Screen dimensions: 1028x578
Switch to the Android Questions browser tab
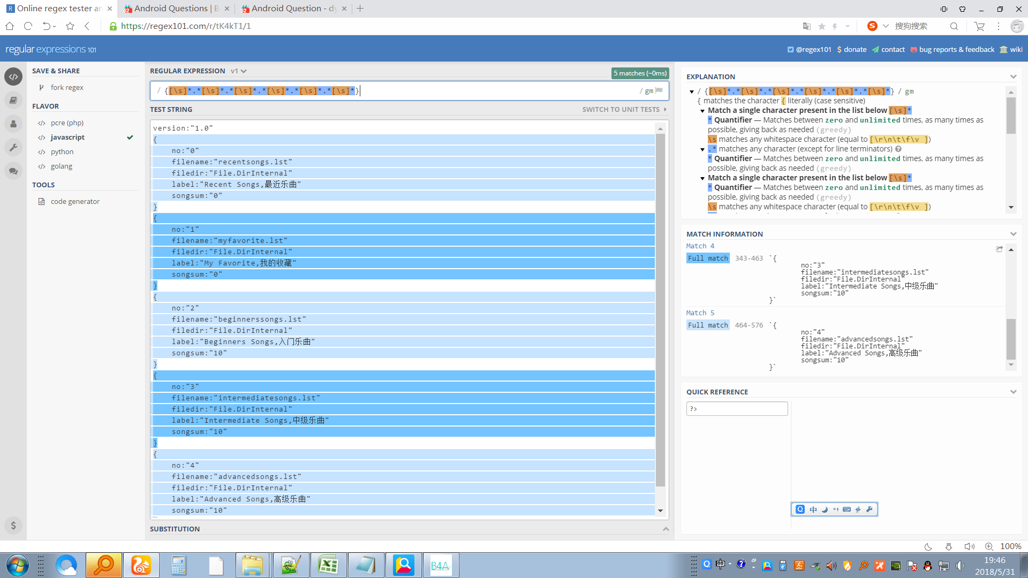point(171,9)
